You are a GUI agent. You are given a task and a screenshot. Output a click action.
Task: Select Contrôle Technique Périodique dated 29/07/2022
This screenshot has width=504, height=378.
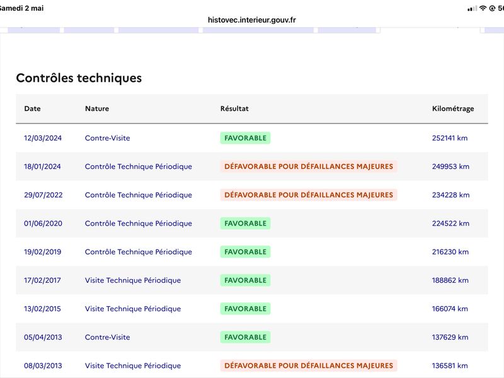138,195
